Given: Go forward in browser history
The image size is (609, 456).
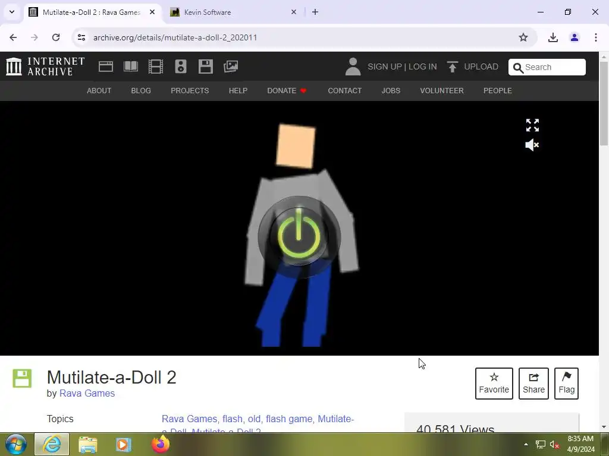Looking at the screenshot, I should coord(34,37).
